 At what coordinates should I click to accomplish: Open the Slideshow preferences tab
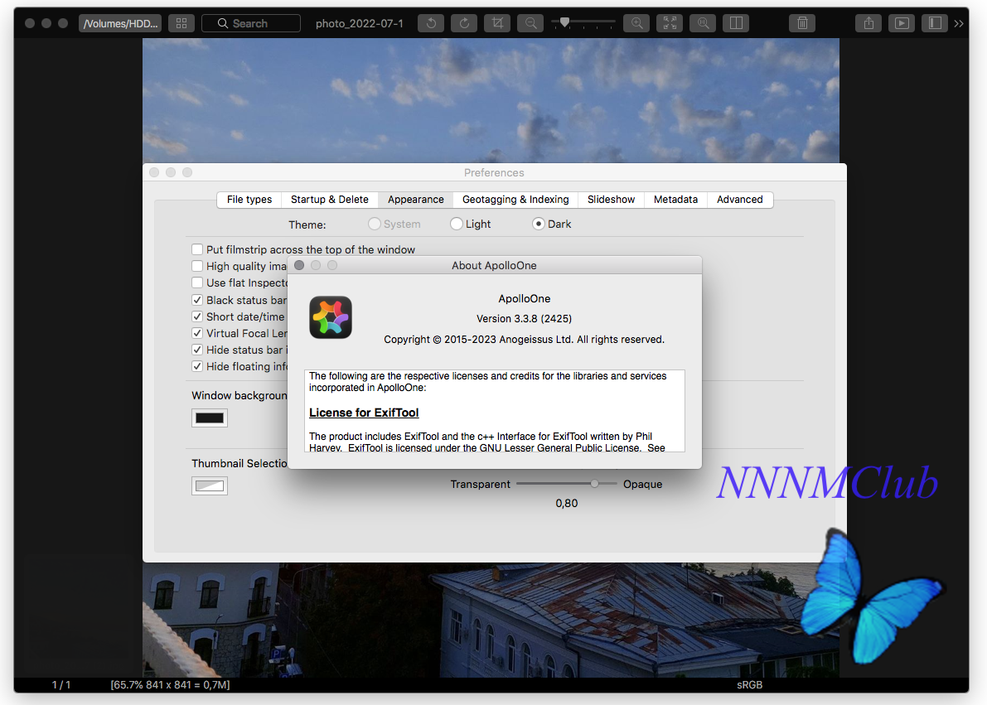612,200
